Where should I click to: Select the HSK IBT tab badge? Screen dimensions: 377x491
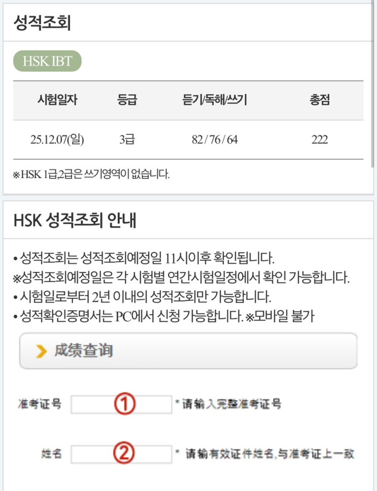(x=47, y=61)
